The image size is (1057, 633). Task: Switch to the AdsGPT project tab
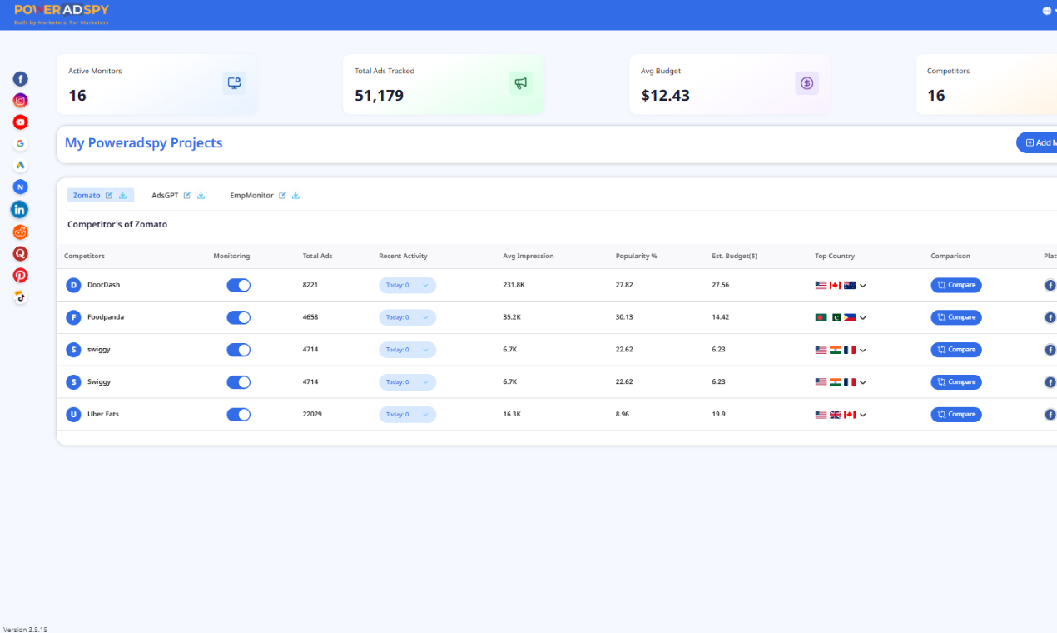[166, 195]
